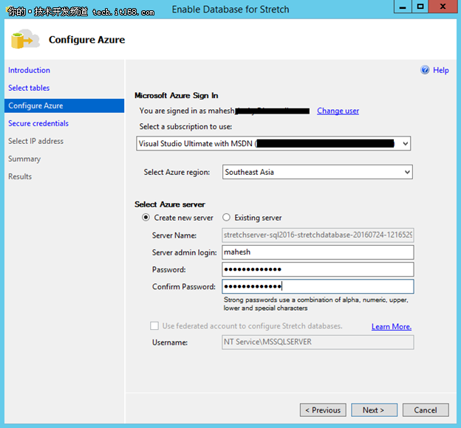The width and height of the screenshot is (461, 428).
Task: Select the Existing server radio button
Action: point(226,218)
